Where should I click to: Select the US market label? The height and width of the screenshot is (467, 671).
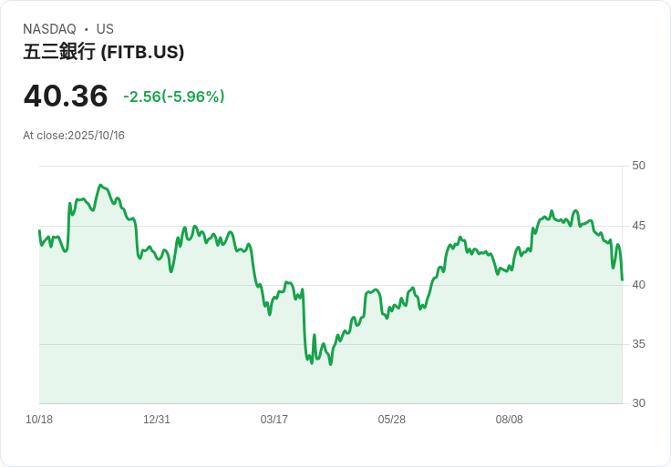click(x=105, y=29)
